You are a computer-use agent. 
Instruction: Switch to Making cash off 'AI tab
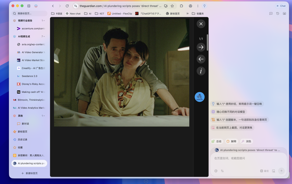(x=31, y=92)
